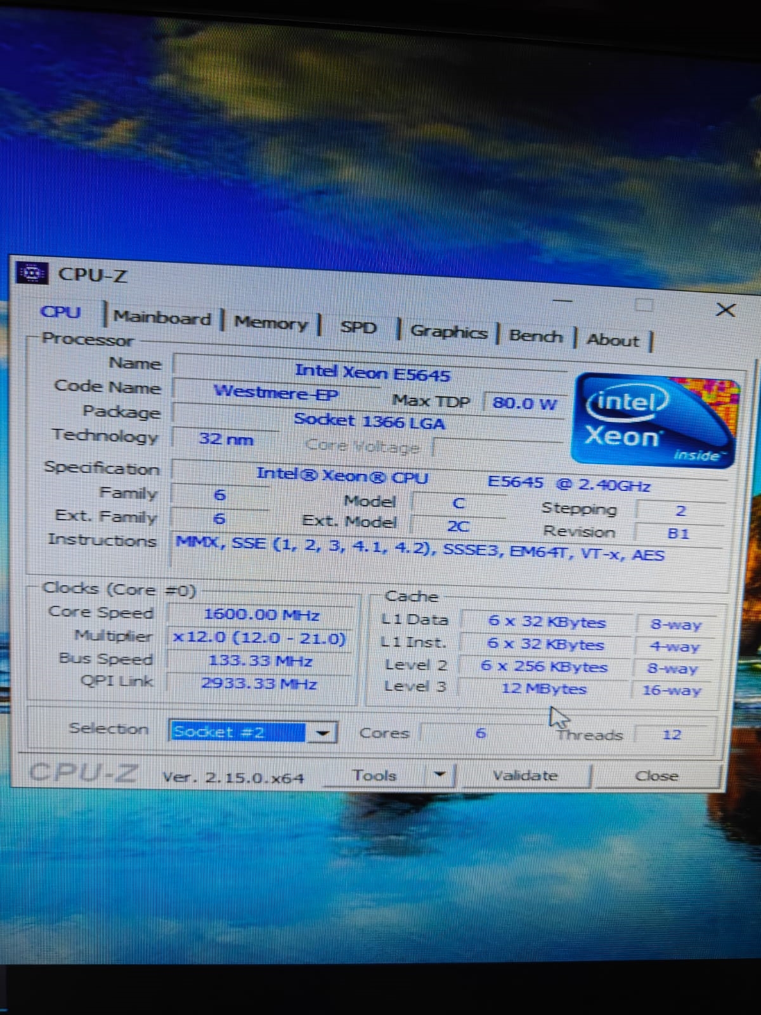Select the CPU tab

pyautogui.click(x=61, y=312)
